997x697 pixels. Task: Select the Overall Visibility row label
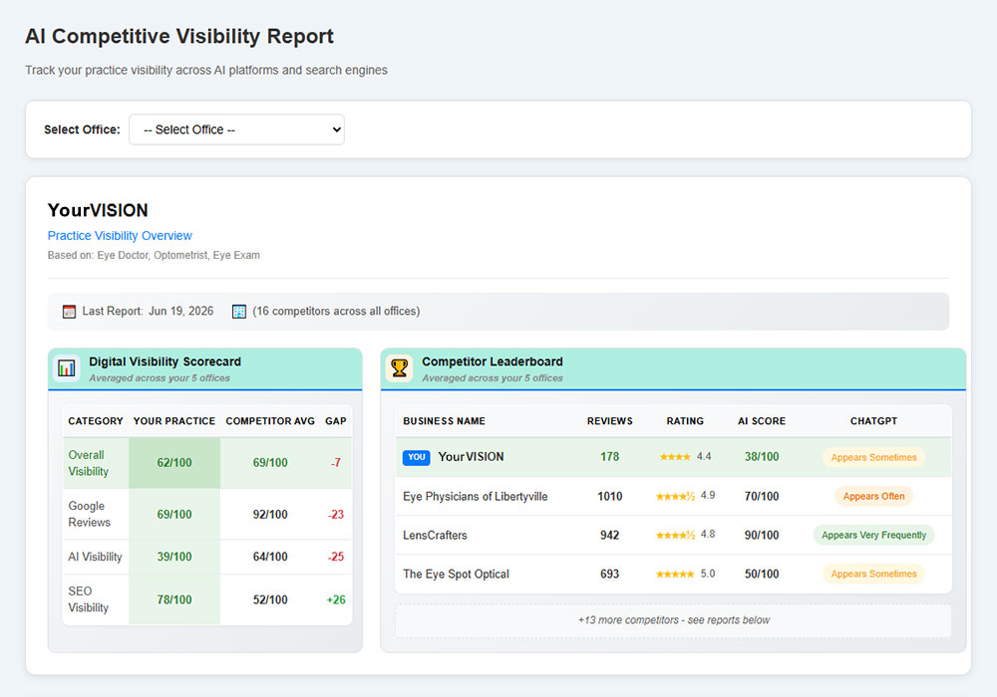click(89, 463)
